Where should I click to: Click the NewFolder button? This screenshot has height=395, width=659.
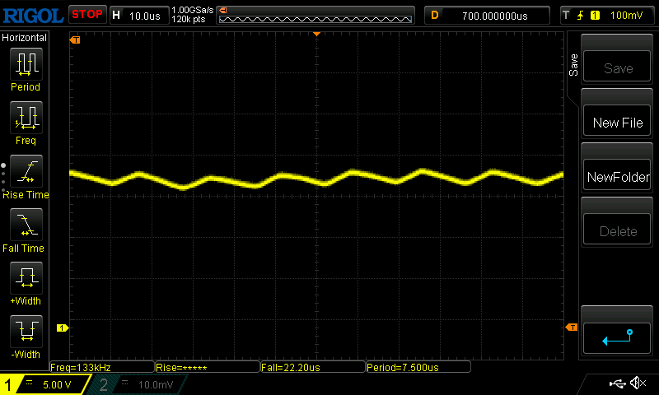point(616,174)
